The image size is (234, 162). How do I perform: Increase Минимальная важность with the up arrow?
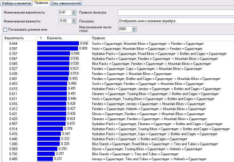click(x=74, y=20)
